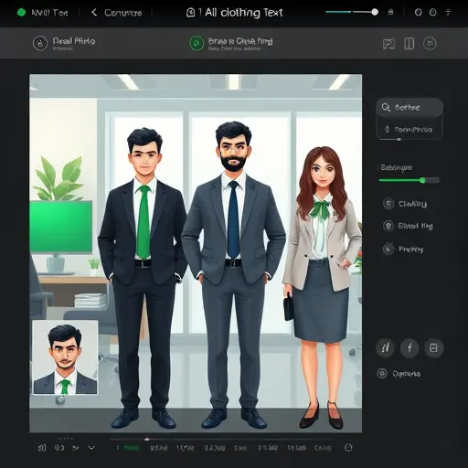
Task: Go back using the left chevron arrow
Action: coord(94,13)
